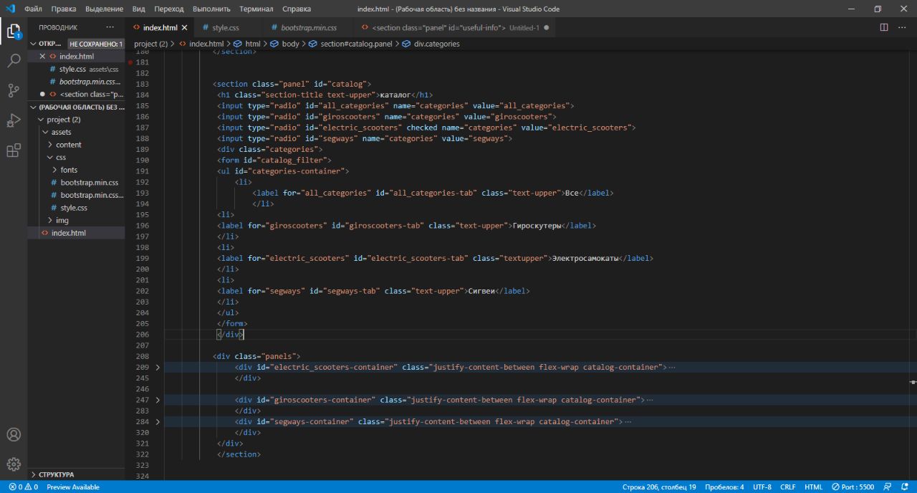
Task: Change the HTML language mode
Action: 813,487
